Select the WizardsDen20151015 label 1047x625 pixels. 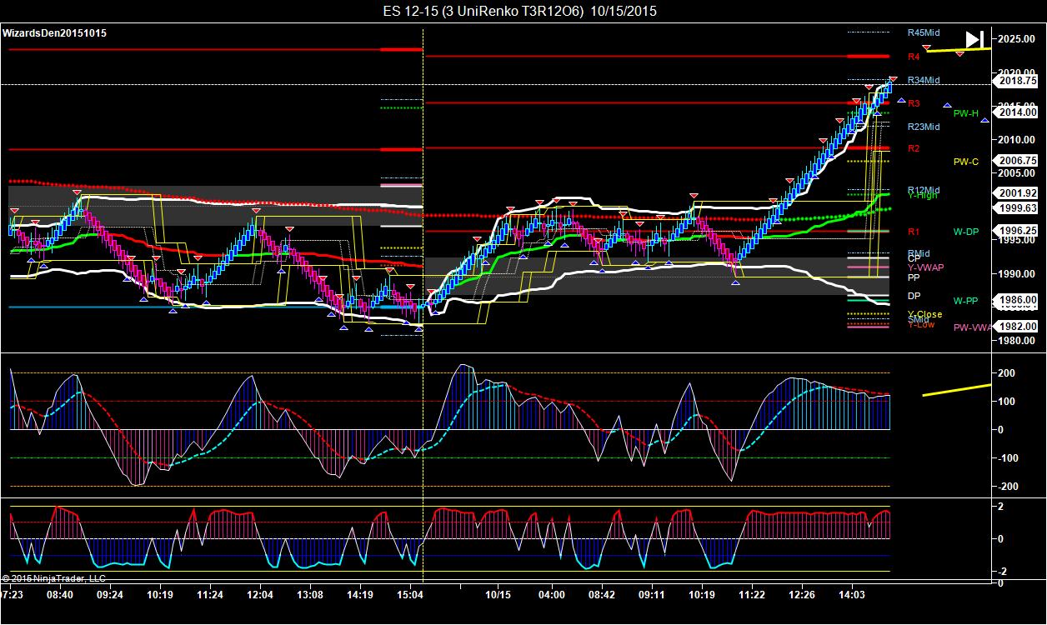point(54,32)
